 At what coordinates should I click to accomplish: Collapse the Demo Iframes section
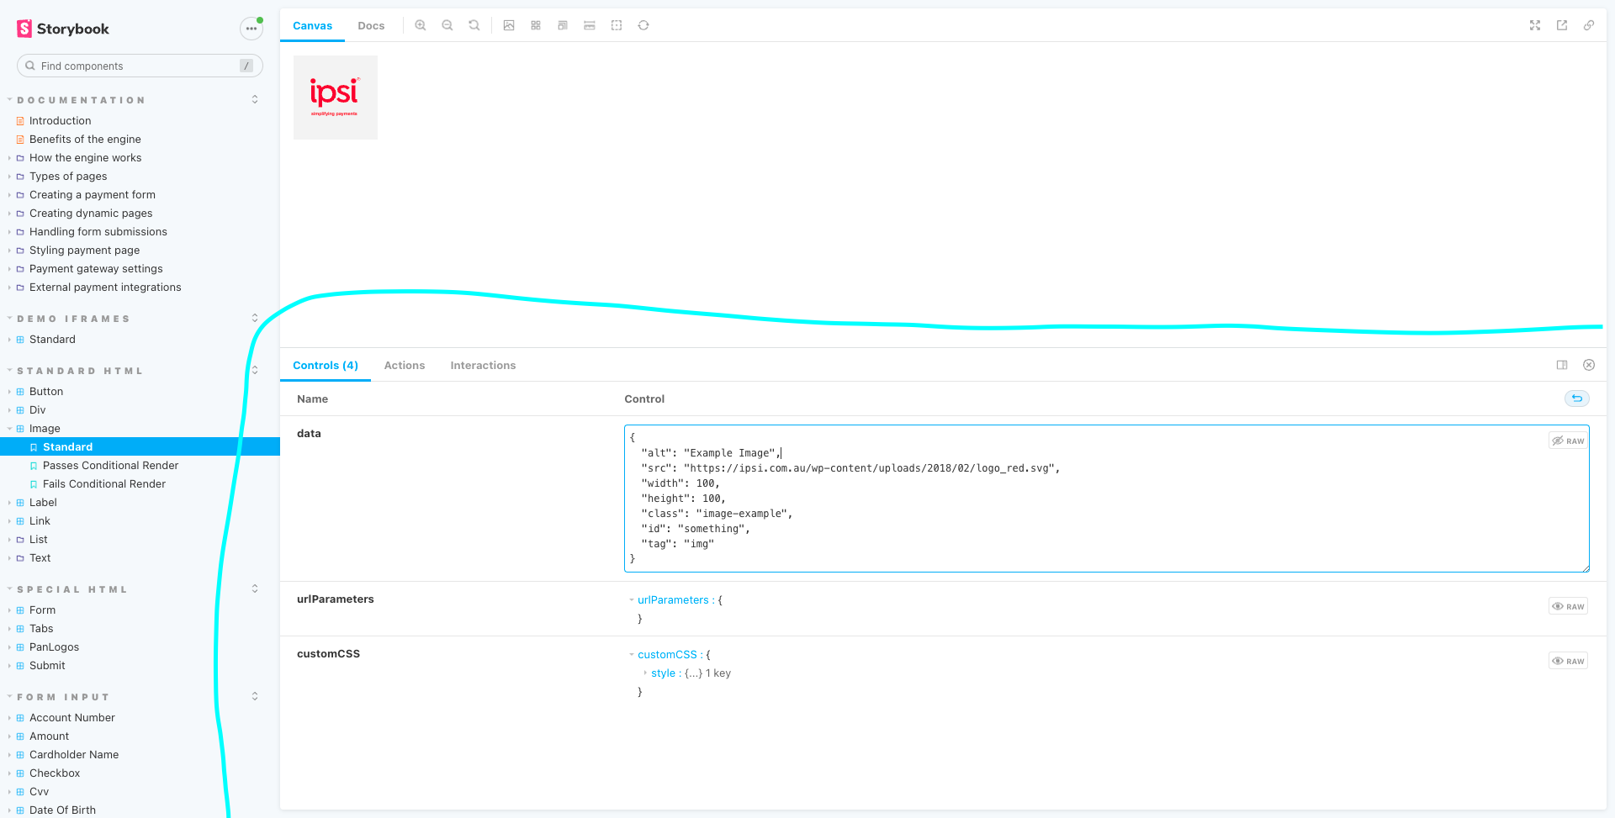tap(73, 319)
